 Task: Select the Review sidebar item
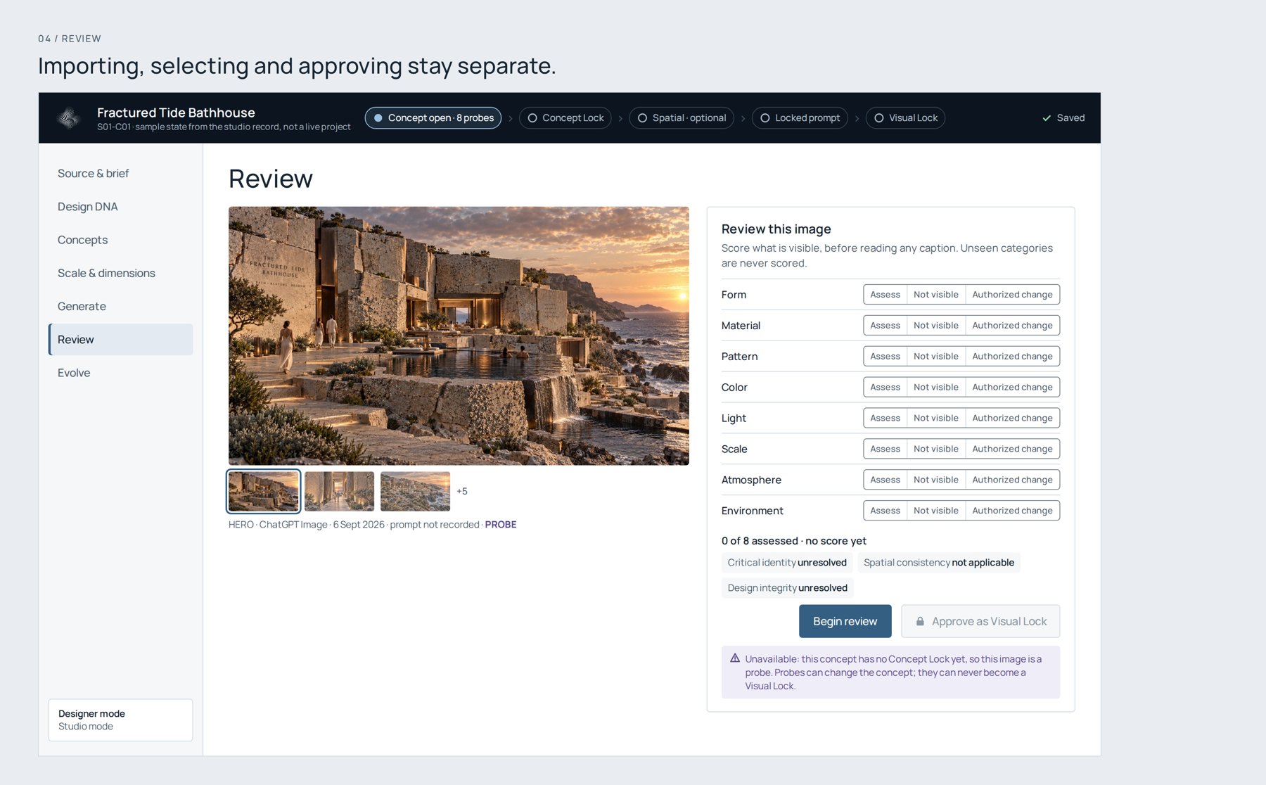tap(120, 340)
